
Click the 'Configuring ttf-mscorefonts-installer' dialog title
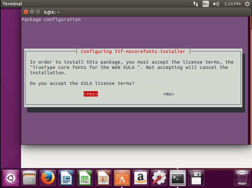(x=133, y=51)
